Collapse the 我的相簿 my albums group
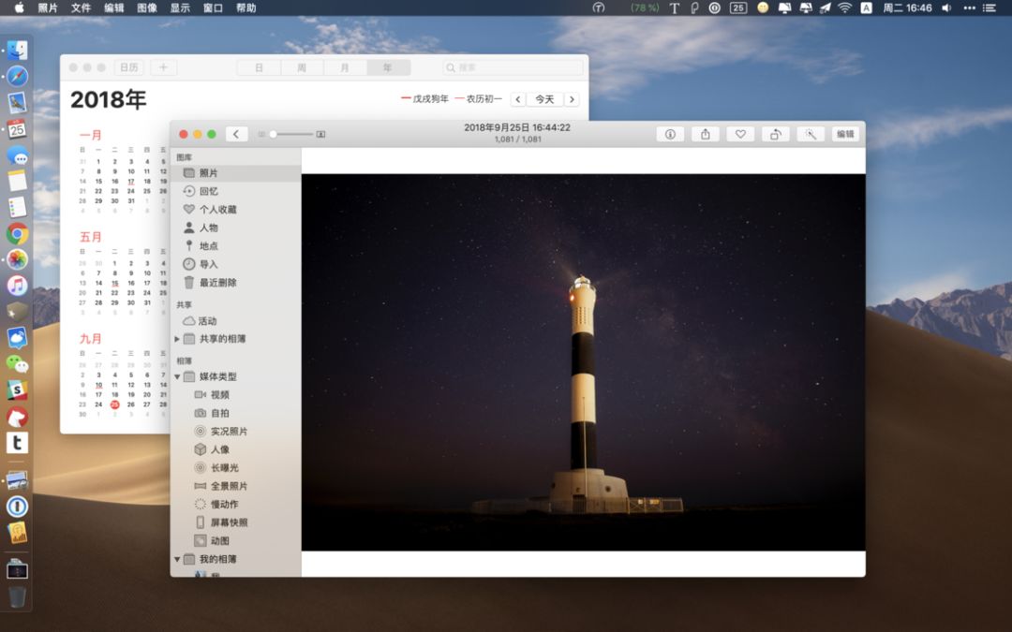 [177, 560]
